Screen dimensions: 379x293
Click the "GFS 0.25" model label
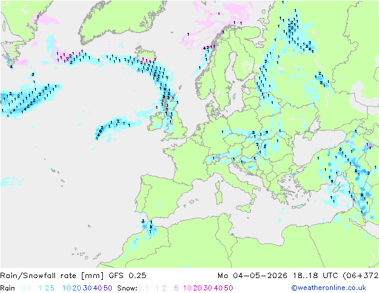point(127,276)
